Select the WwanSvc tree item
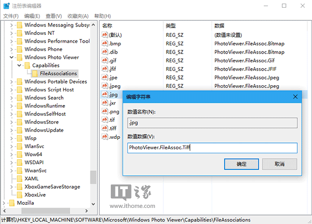 click(x=35, y=170)
